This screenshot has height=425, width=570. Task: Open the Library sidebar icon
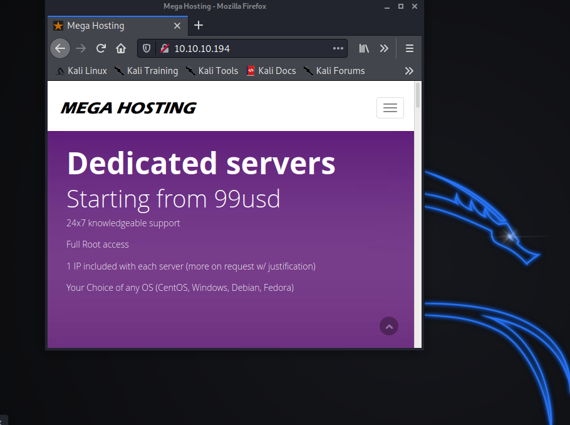point(364,48)
